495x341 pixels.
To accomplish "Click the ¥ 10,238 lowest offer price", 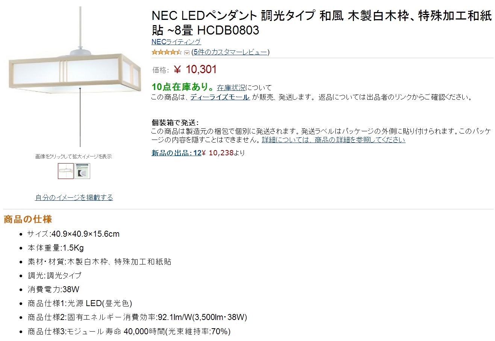I will click(218, 153).
